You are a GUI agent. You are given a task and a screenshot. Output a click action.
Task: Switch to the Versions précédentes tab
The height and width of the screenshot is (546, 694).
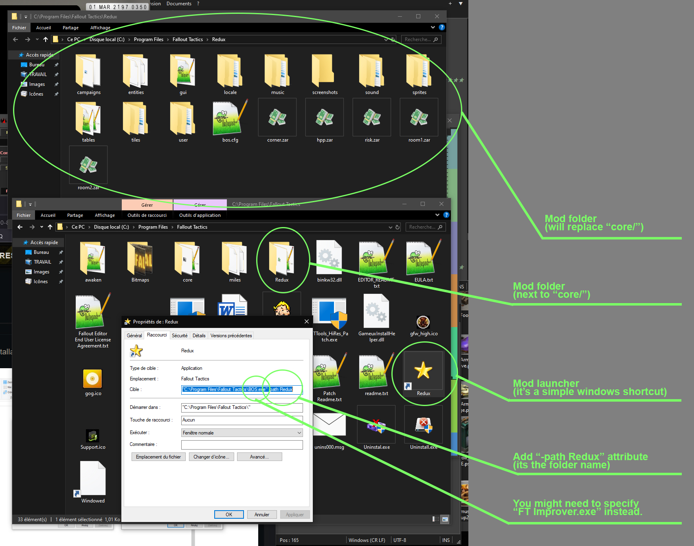[231, 336]
